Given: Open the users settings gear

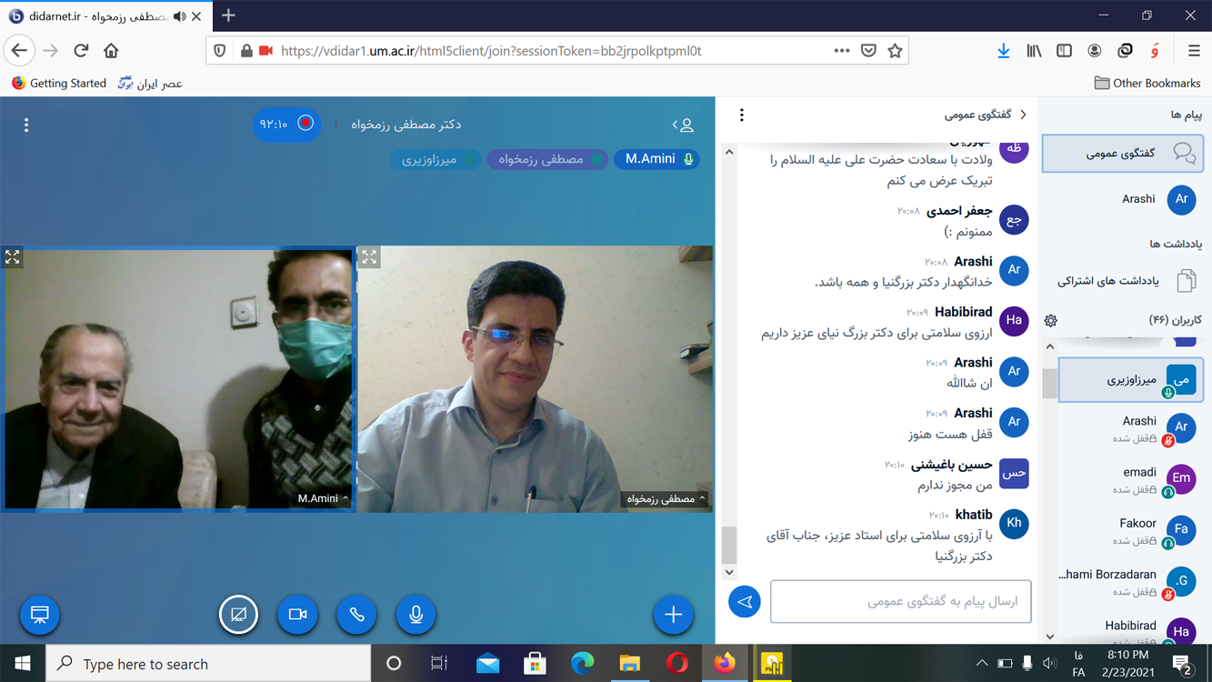Looking at the screenshot, I should [1051, 320].
